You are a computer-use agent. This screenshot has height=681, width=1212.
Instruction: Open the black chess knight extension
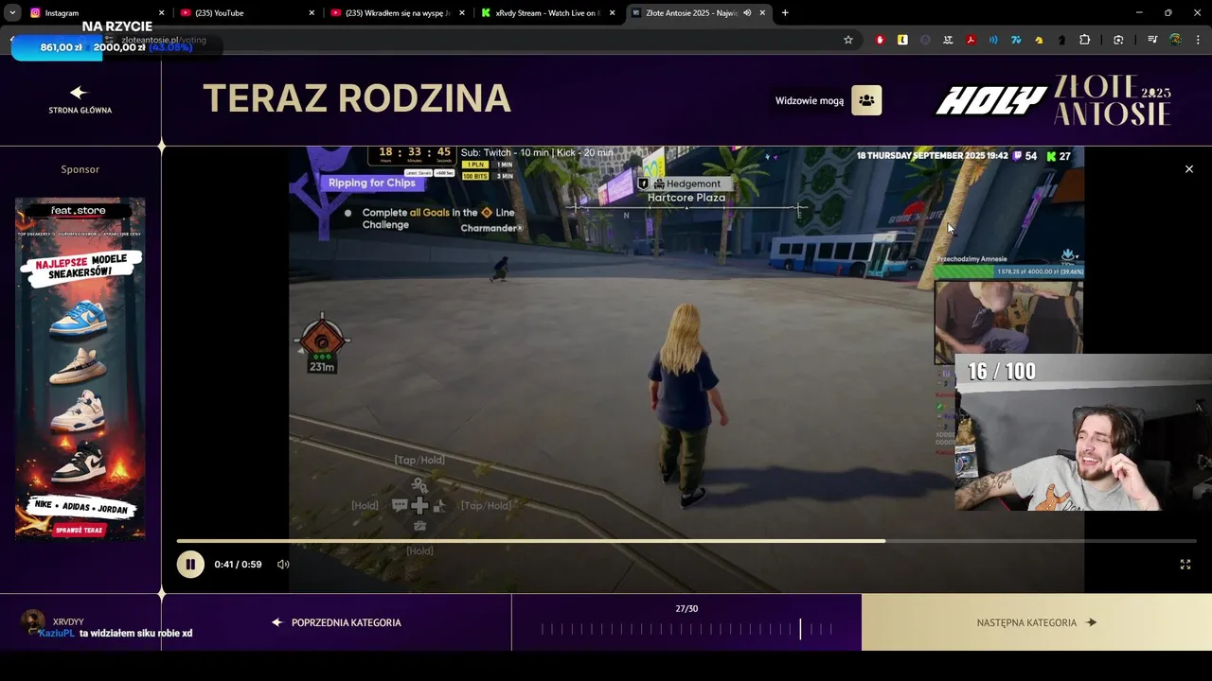click(x=1061, y=40)
